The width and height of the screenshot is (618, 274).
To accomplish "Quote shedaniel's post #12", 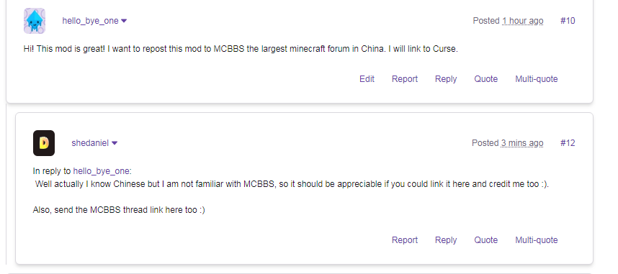I will (485, 239).
